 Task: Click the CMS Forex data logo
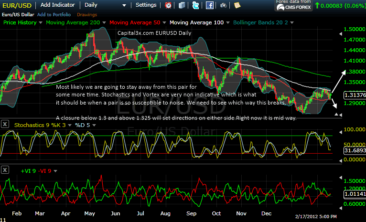(293, 5)
